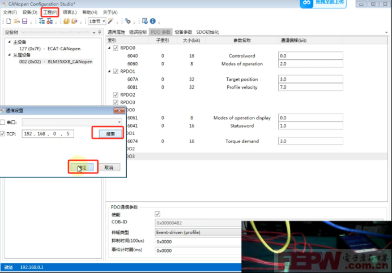392x273 pixels.
Task: Click the cloud upload button at top
Action: (x=323, y=3)
